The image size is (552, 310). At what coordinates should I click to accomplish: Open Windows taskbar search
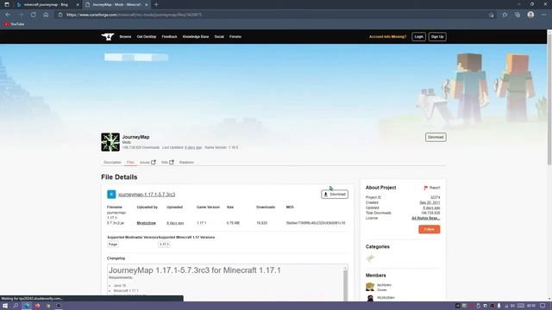pyautogui.click(x=16, y=306)
